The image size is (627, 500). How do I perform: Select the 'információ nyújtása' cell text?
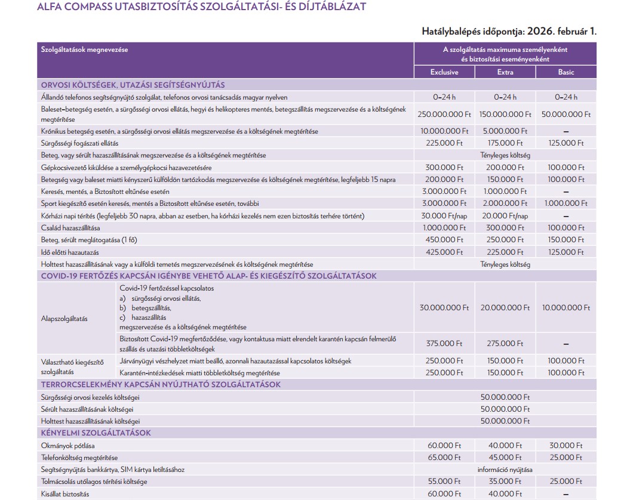(x=505, y=470)
